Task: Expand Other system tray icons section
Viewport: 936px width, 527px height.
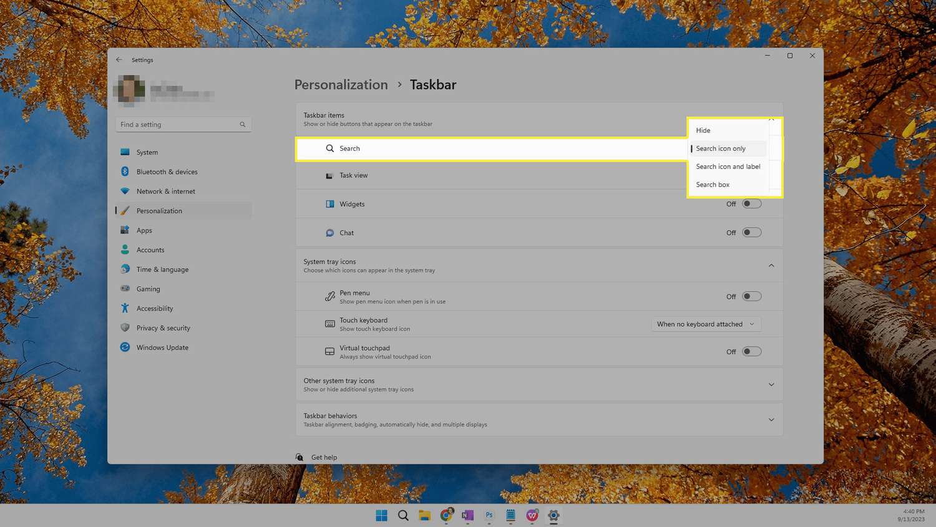Action: pyautogui.click(x=771, y=385)
